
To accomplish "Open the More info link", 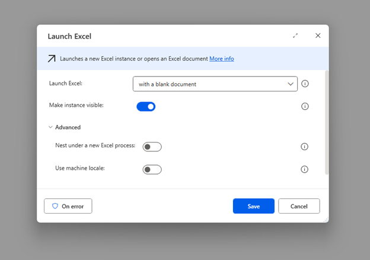I will pyautogui.click(x=222, y=59).
